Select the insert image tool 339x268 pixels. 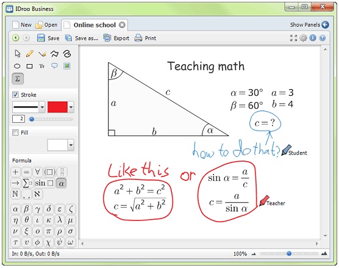67,66
